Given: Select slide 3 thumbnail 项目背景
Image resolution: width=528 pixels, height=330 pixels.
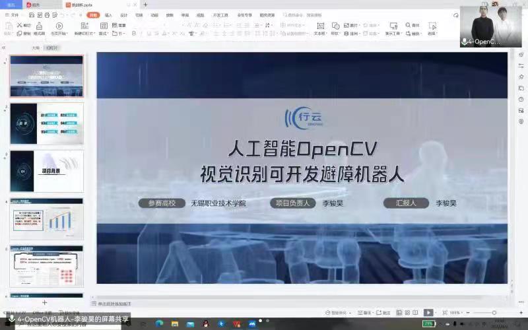Looking at the screenshot, I should [47, 172].
